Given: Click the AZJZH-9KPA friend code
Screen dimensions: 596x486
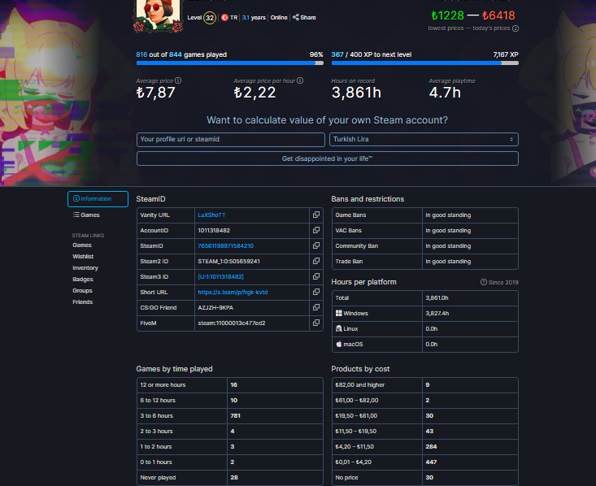Looking at the screenshot, I should point(215,308).
